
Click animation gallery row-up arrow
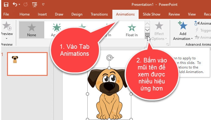[x=147, y=24]
